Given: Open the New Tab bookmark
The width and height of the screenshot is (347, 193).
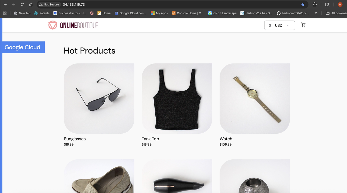Looking at the screenshot, I should (x=22, y=13).
